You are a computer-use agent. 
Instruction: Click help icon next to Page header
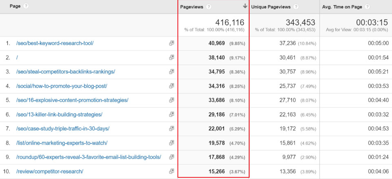(x=26, y=6)
